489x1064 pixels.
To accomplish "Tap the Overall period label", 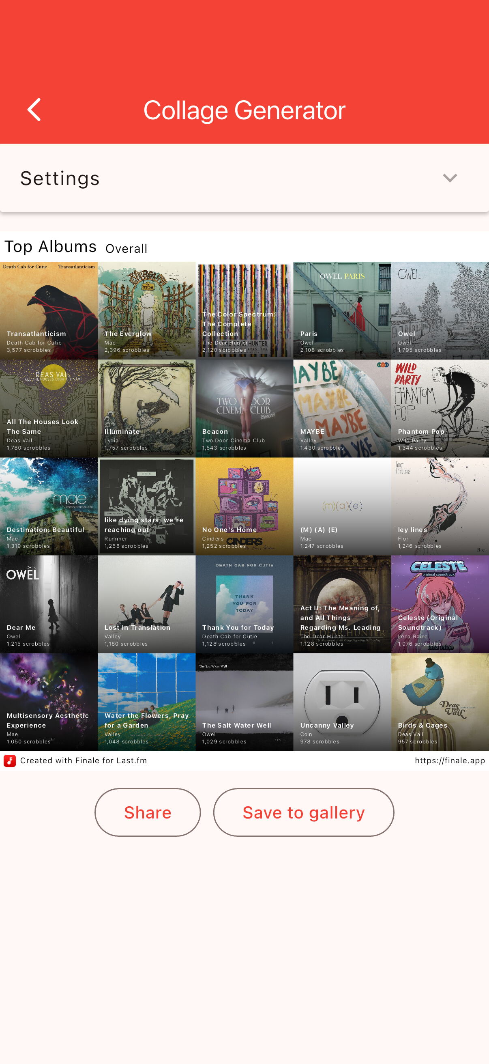I will 126,249.
